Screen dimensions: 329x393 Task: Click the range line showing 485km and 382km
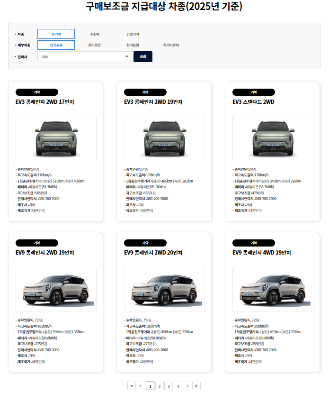pos(159,181)
